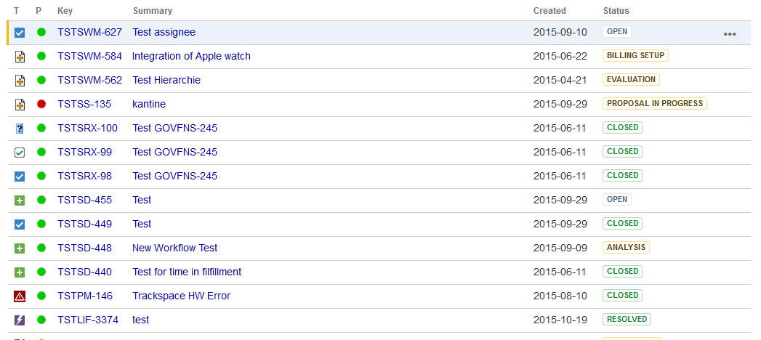Click the PROPOSAL IN PROGRESS status badge
761x340 pixels.
coord(654,103)
